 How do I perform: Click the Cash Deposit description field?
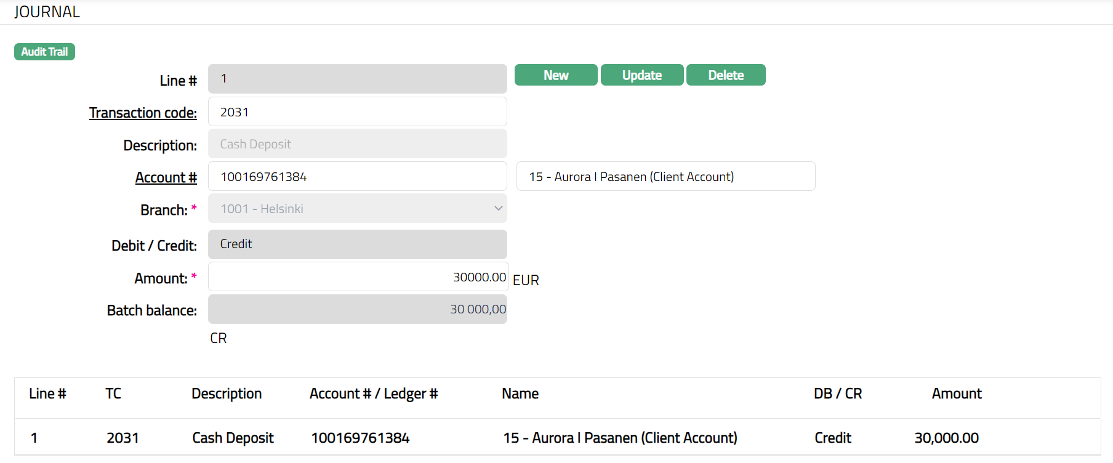(357, 144)
